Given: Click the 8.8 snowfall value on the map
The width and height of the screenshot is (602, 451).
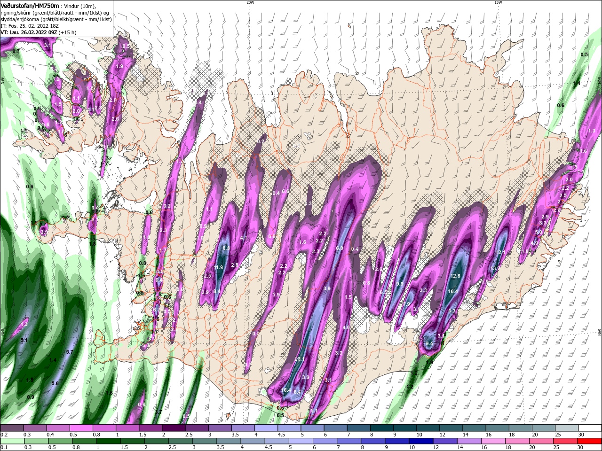Looking at the screenshot, I should pyautogui.click(x=226, y=248).
